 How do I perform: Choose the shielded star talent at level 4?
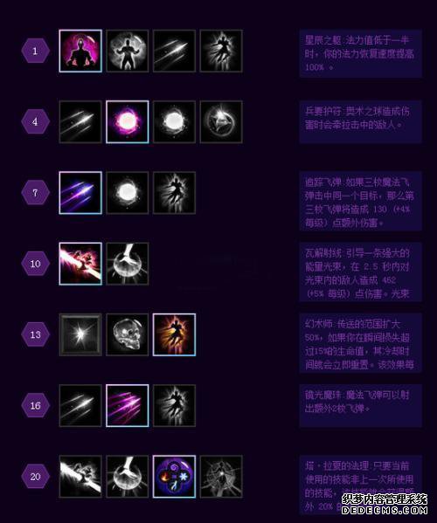[x=221, y=121]
